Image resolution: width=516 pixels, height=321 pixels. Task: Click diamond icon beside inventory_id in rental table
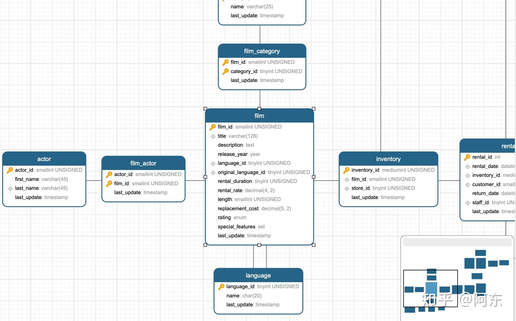[x=468, y=175]
